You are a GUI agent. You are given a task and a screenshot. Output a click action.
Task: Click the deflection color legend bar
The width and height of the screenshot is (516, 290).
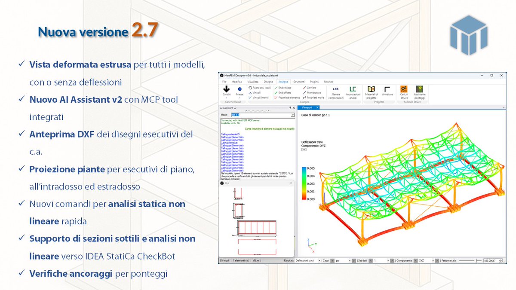(x=304, y=183)
